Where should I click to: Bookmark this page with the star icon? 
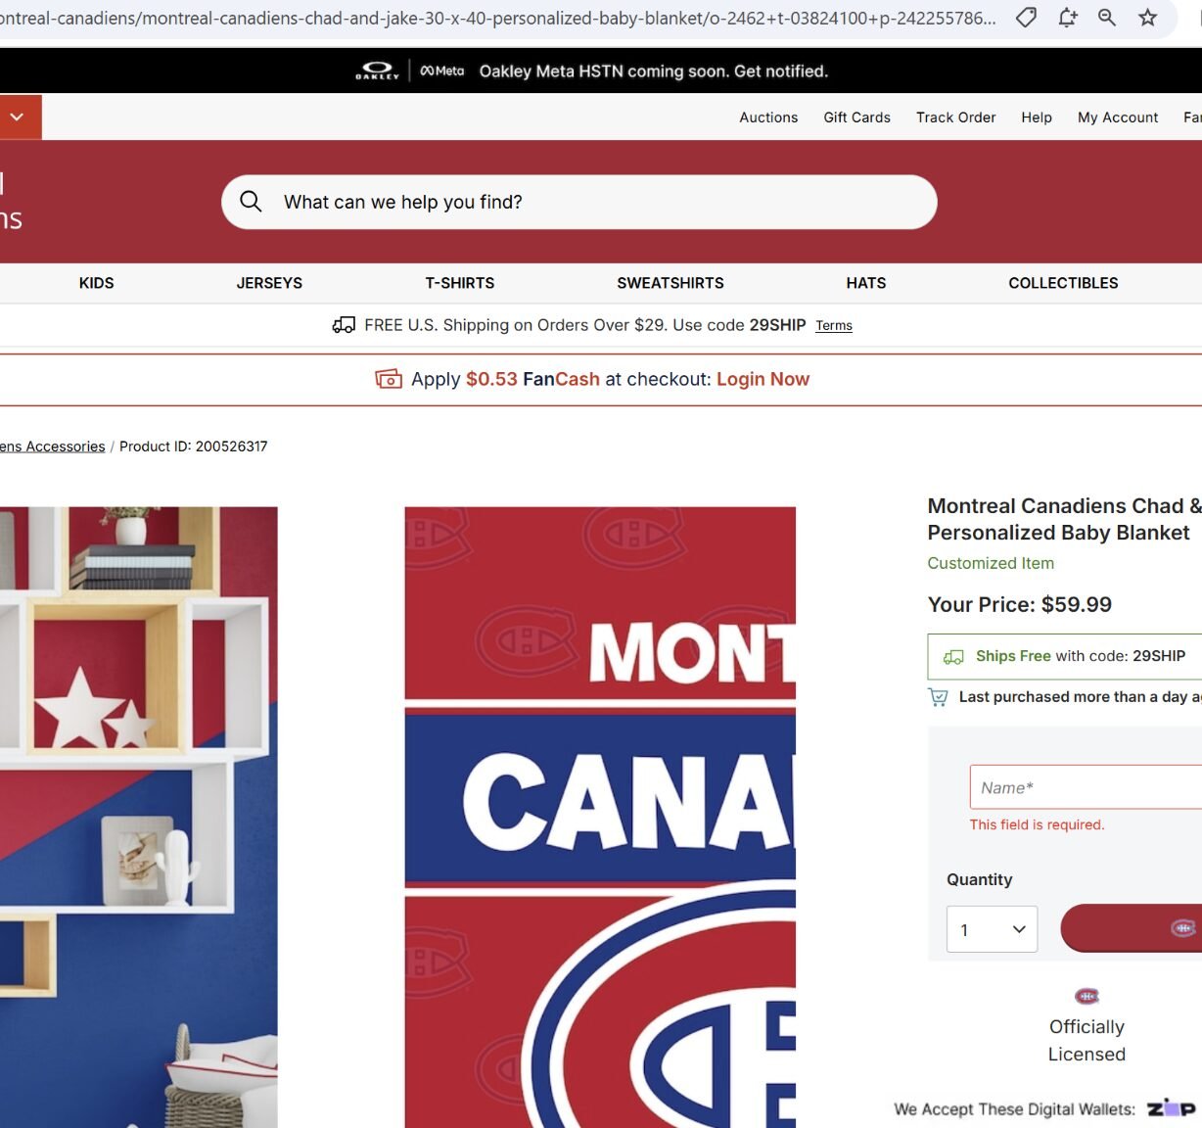point(1148,17)
